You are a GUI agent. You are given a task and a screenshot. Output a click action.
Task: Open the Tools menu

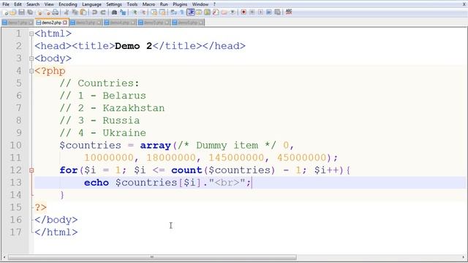coord(132,4)
